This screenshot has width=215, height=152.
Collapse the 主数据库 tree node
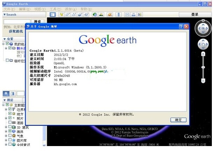click(3, 105)
